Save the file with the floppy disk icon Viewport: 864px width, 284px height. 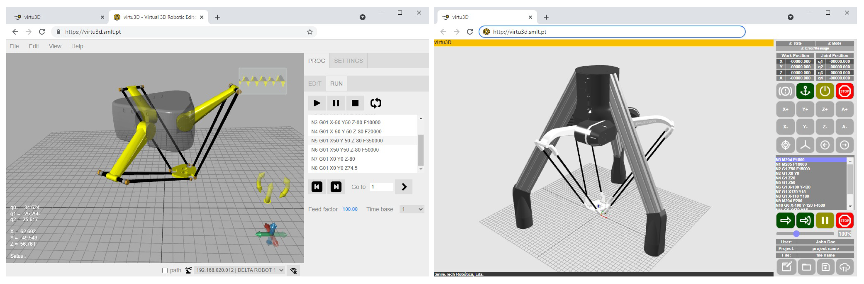pos(825,267)
